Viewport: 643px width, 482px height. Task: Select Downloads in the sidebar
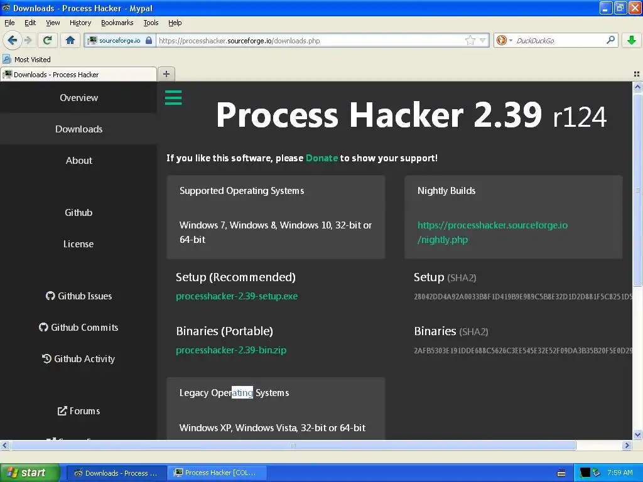pos(78,129)
